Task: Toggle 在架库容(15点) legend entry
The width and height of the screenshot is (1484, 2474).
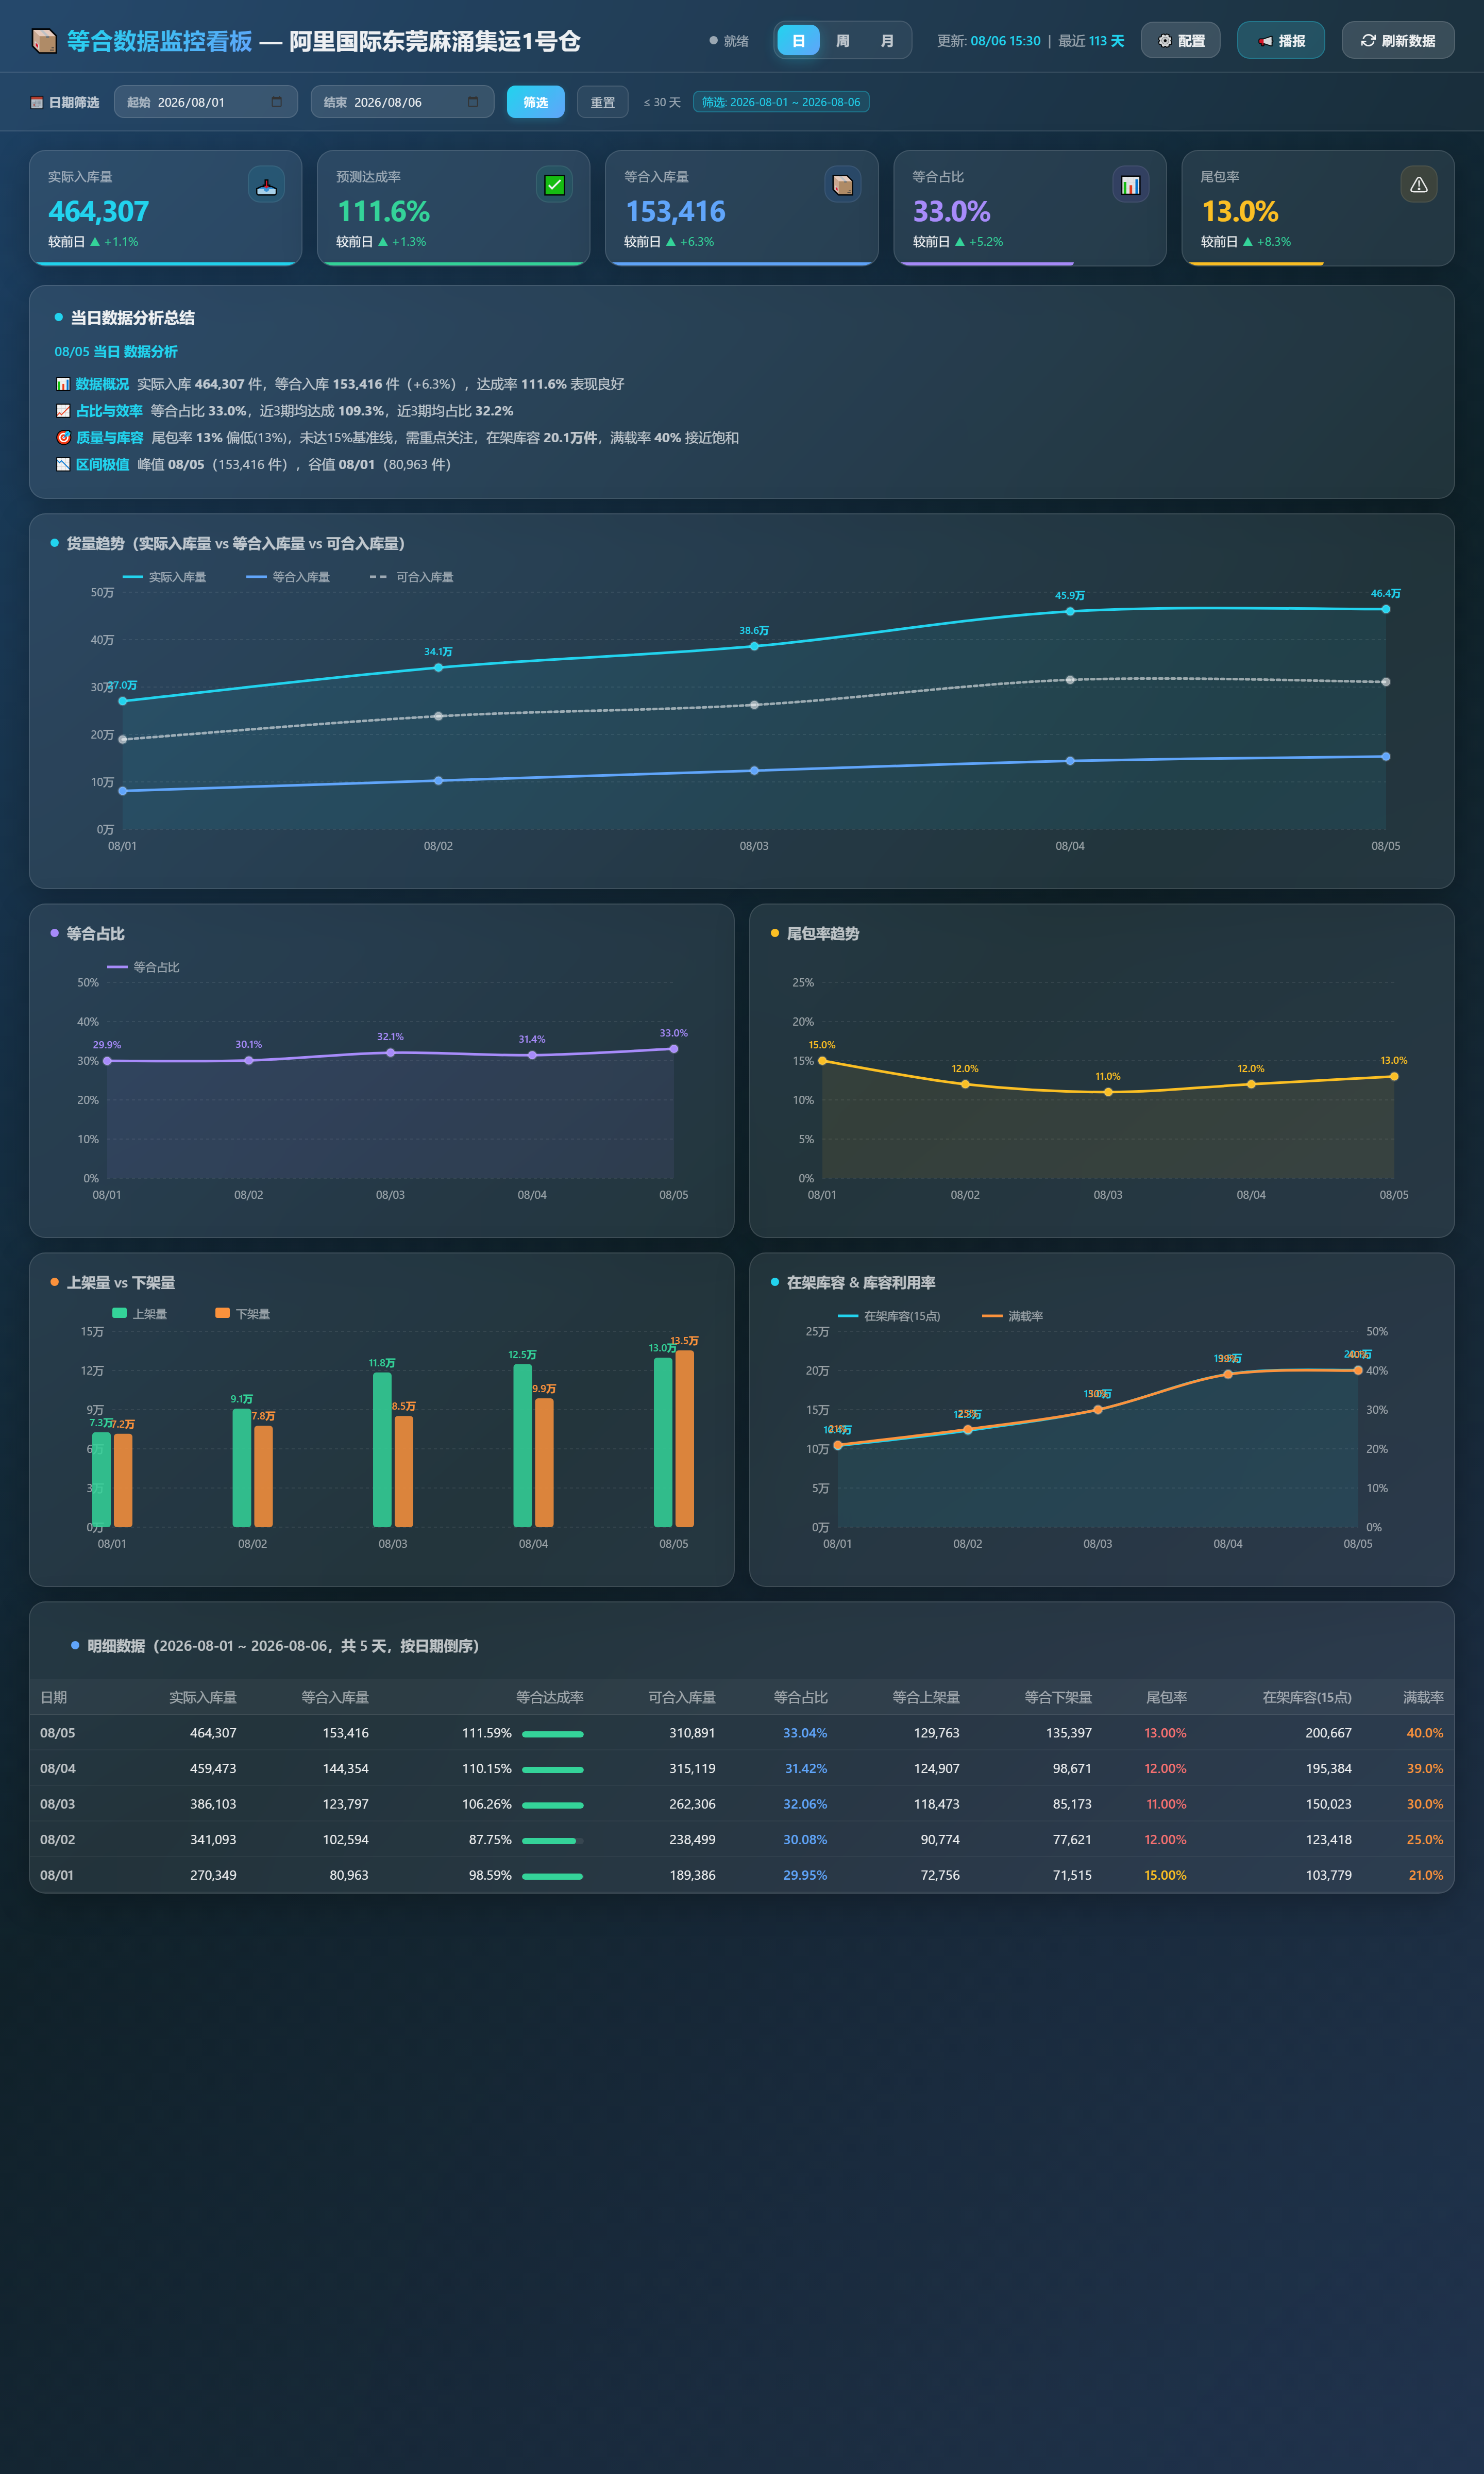Action: click(x=889, y=1316)
